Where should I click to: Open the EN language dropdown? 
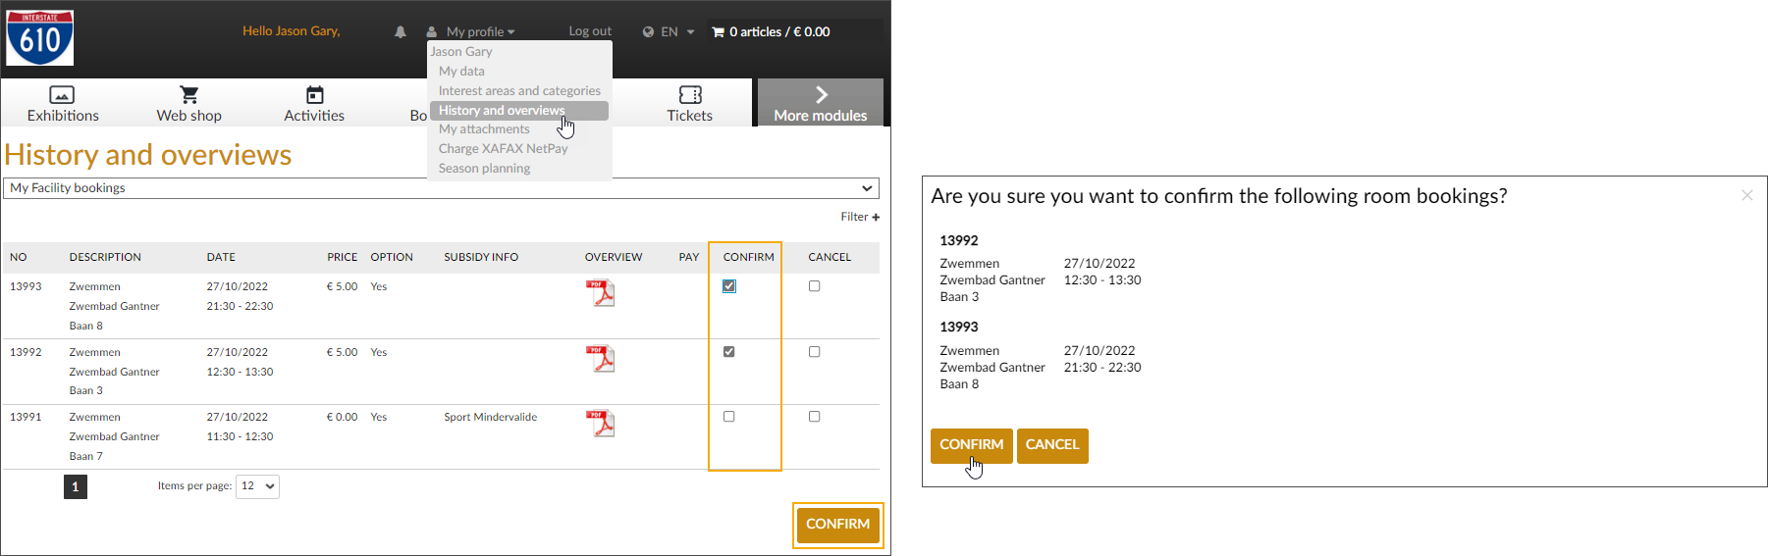[x=677, y=32]
